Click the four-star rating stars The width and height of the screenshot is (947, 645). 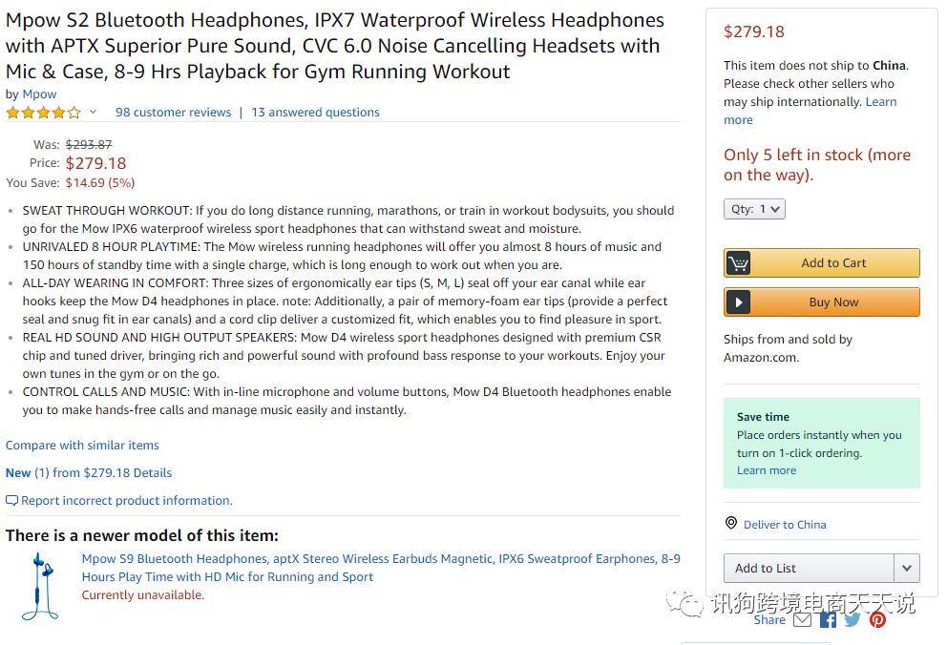click(43, 113)
